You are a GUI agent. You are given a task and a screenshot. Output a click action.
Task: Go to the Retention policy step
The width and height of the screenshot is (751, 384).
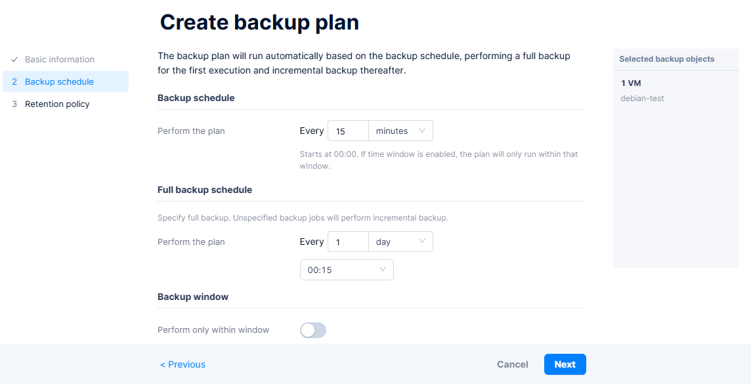(57, 104)
